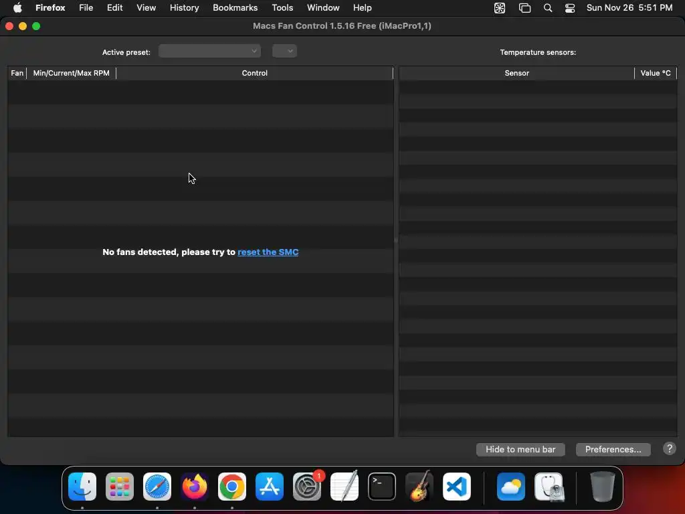The width and height of the screenshot is (685, 514).
Task: Click Hide to menu bar button
Action: (x=520, y=449)
